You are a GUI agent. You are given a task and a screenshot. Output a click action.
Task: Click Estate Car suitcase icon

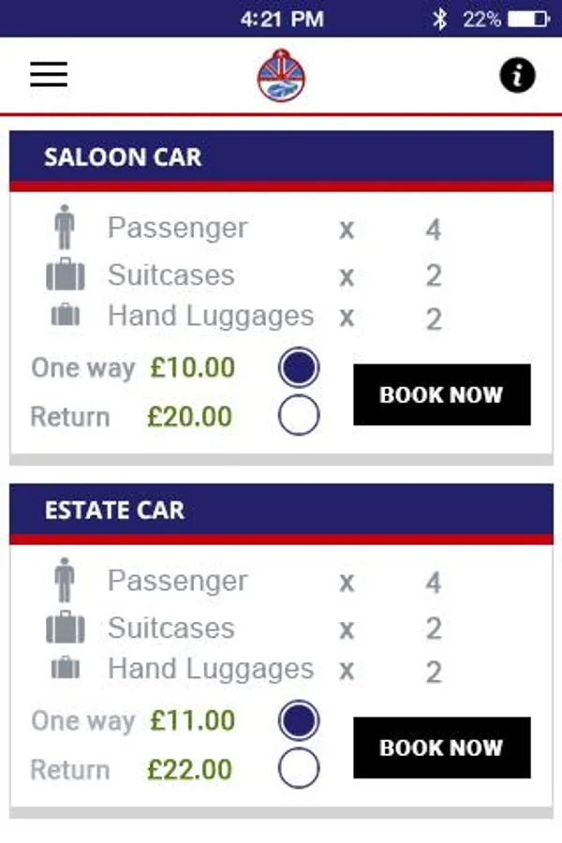pos(66,629)
